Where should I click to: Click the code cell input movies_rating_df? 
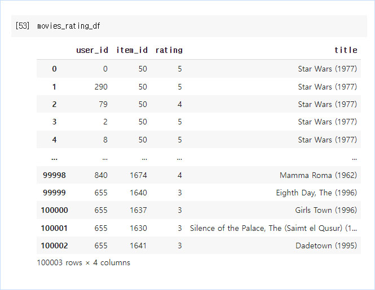69,26
